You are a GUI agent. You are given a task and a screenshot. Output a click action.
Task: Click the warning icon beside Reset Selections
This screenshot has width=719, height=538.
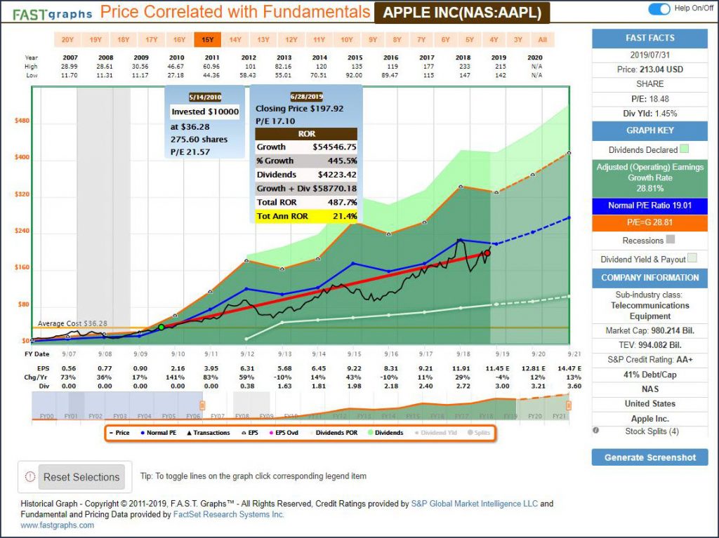click(29, 477)
